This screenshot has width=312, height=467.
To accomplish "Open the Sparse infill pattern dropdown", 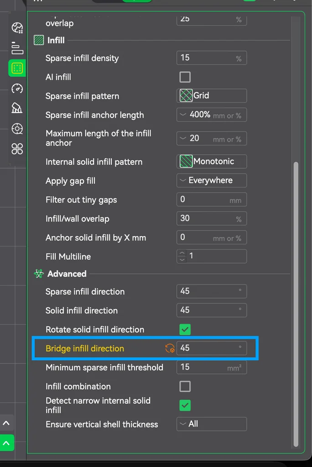I will [x=211, y=96].
